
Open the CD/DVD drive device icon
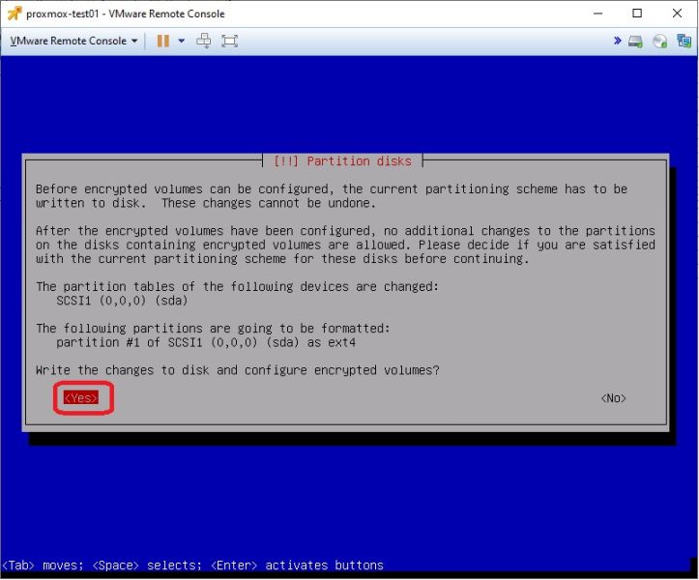pos(659,42)
